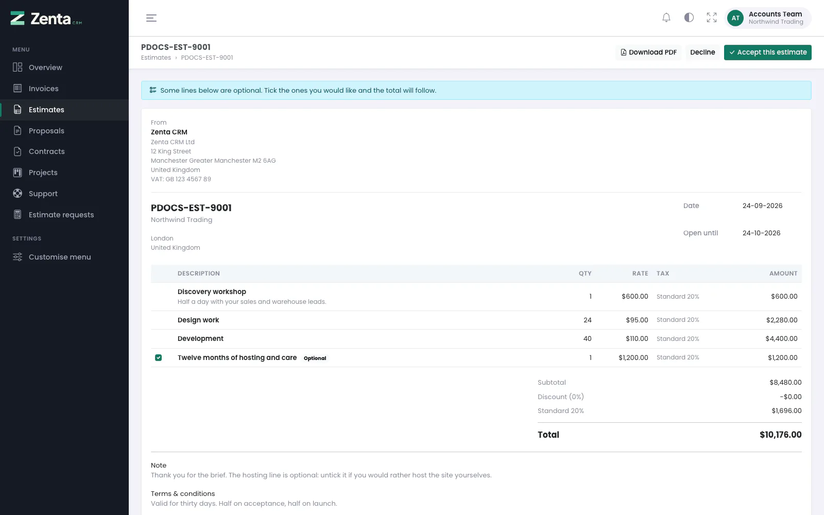This screenshot has width=824, height=515.
Task: Click the Subtotal value $8,480.00
Action: tap(785, 383)
